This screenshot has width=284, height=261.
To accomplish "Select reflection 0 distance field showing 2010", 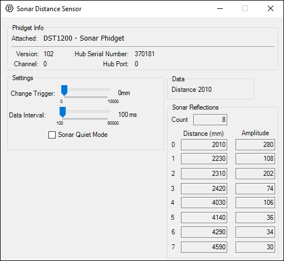I will [204, 145].
